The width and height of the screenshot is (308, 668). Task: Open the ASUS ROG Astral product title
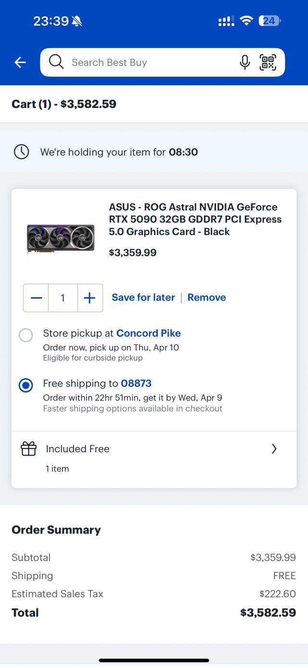[195, 219]
